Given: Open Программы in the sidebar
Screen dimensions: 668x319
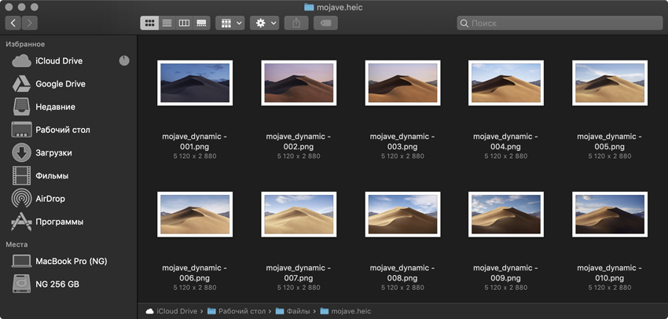Looking at the screenshot, I should tap(59, 222).
